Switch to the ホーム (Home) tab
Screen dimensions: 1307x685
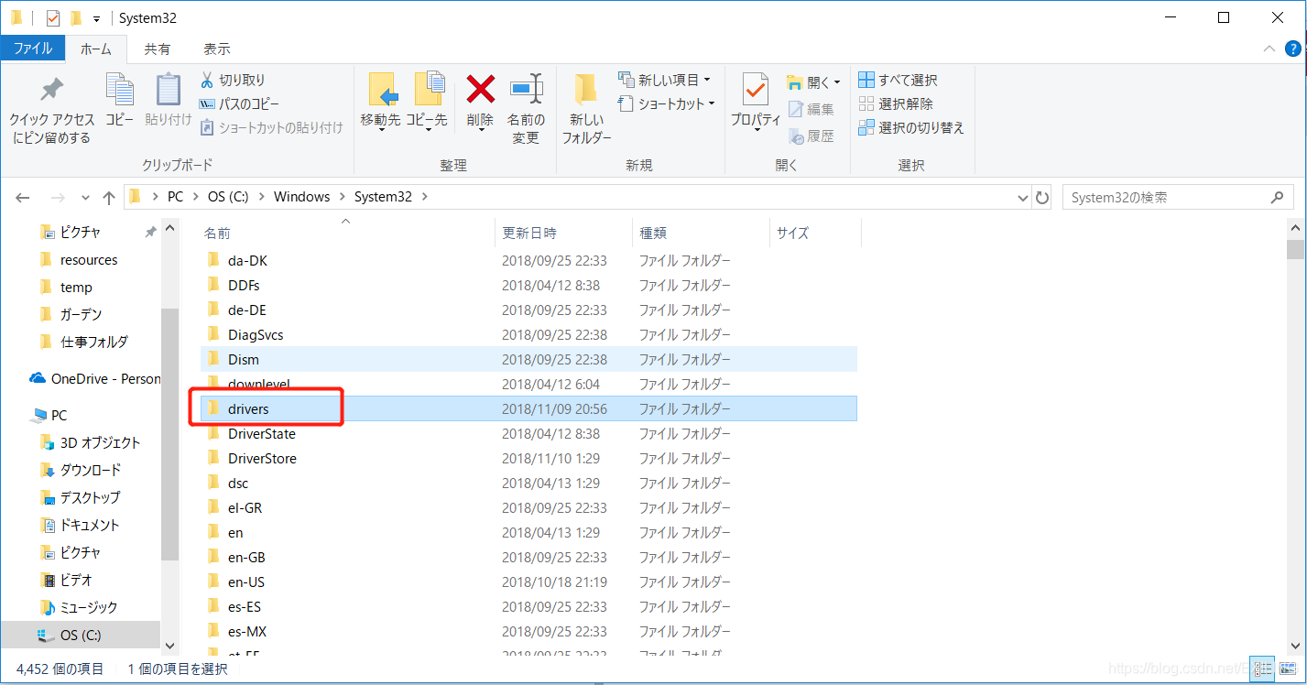click(x=95, y=49)
